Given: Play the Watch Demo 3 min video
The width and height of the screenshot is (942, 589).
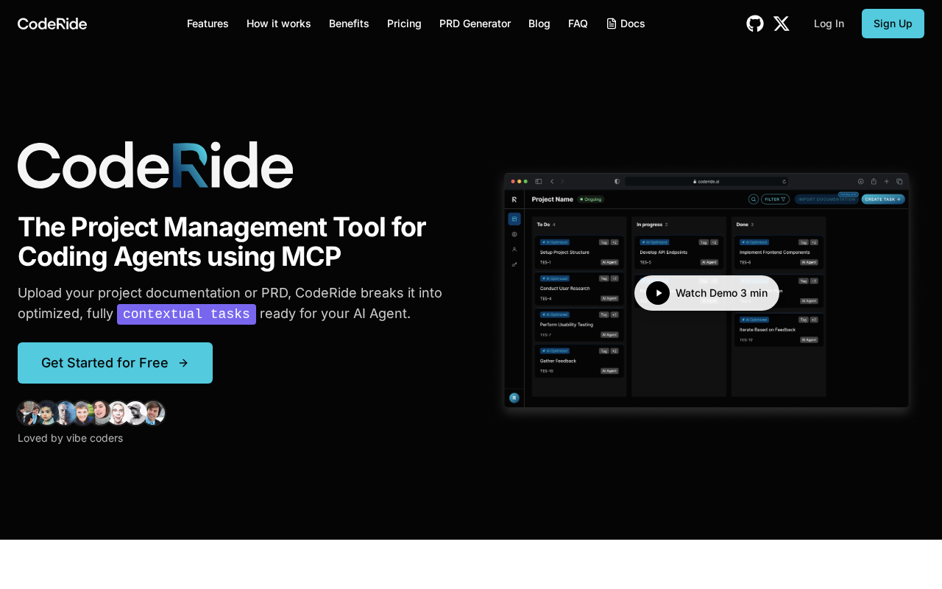Looking at the screenshot, I should click(x=706, y=293).
